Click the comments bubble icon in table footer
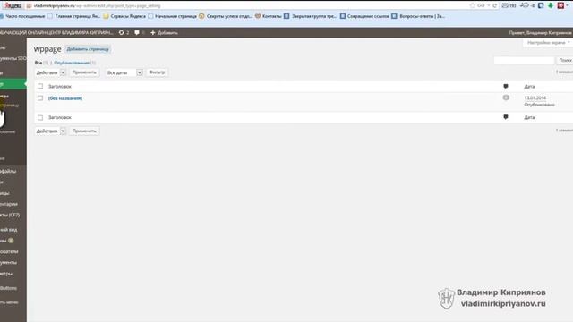This screenshot has width=573, height=322. [x=506, y=117]
